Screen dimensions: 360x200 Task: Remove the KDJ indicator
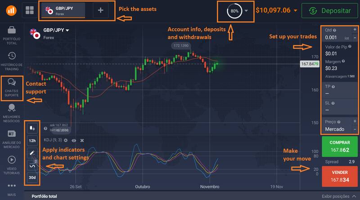[82, 140]
